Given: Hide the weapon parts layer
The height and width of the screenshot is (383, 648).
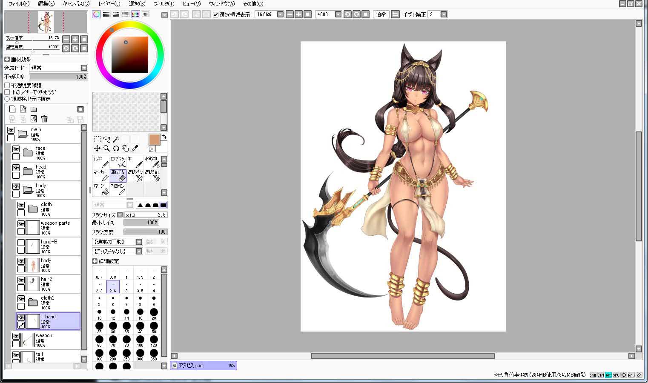Looking at the screenshot, I should click(x=21, y=224).
